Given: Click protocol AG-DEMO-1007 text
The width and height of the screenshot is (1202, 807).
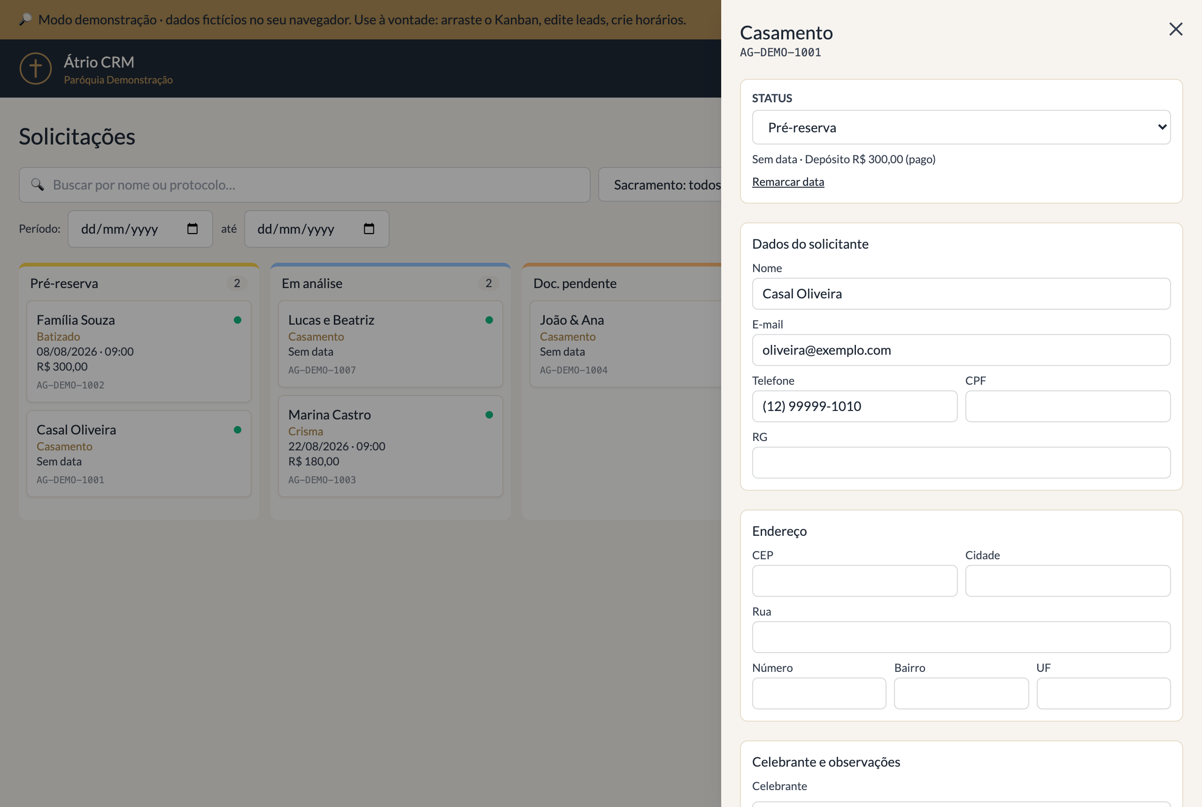Looking at the screenshot, I should pyautogui.click(x=322, y=370).
